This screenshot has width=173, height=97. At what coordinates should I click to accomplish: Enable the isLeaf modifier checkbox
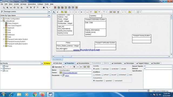[110, 75]
